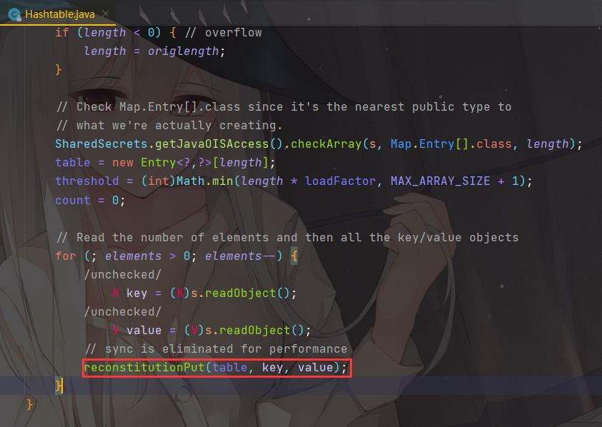
Task: Click the 'if (length < 0)' condition
Action: pyautogui.click(x=108, y=33)
